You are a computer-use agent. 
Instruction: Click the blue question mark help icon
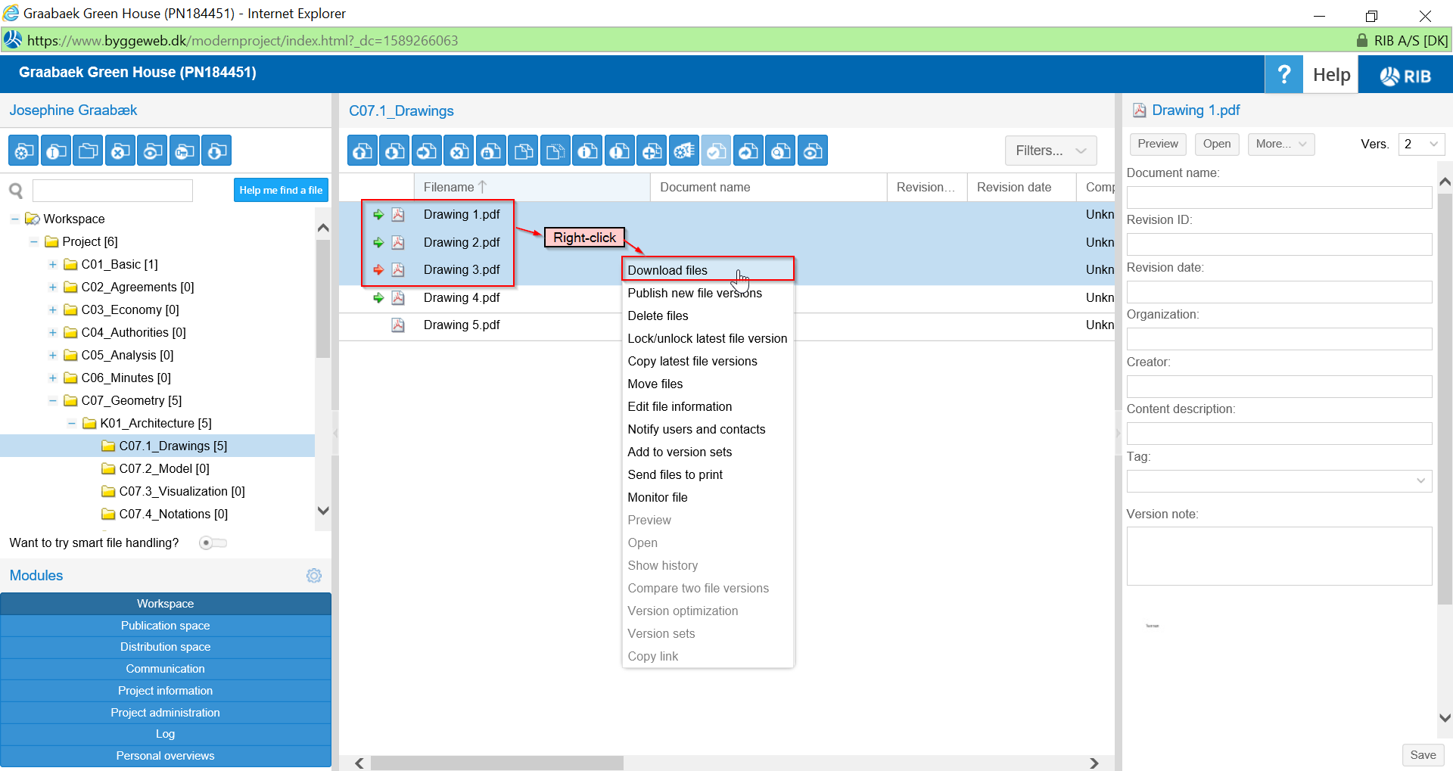click(x=1283, y=75)
